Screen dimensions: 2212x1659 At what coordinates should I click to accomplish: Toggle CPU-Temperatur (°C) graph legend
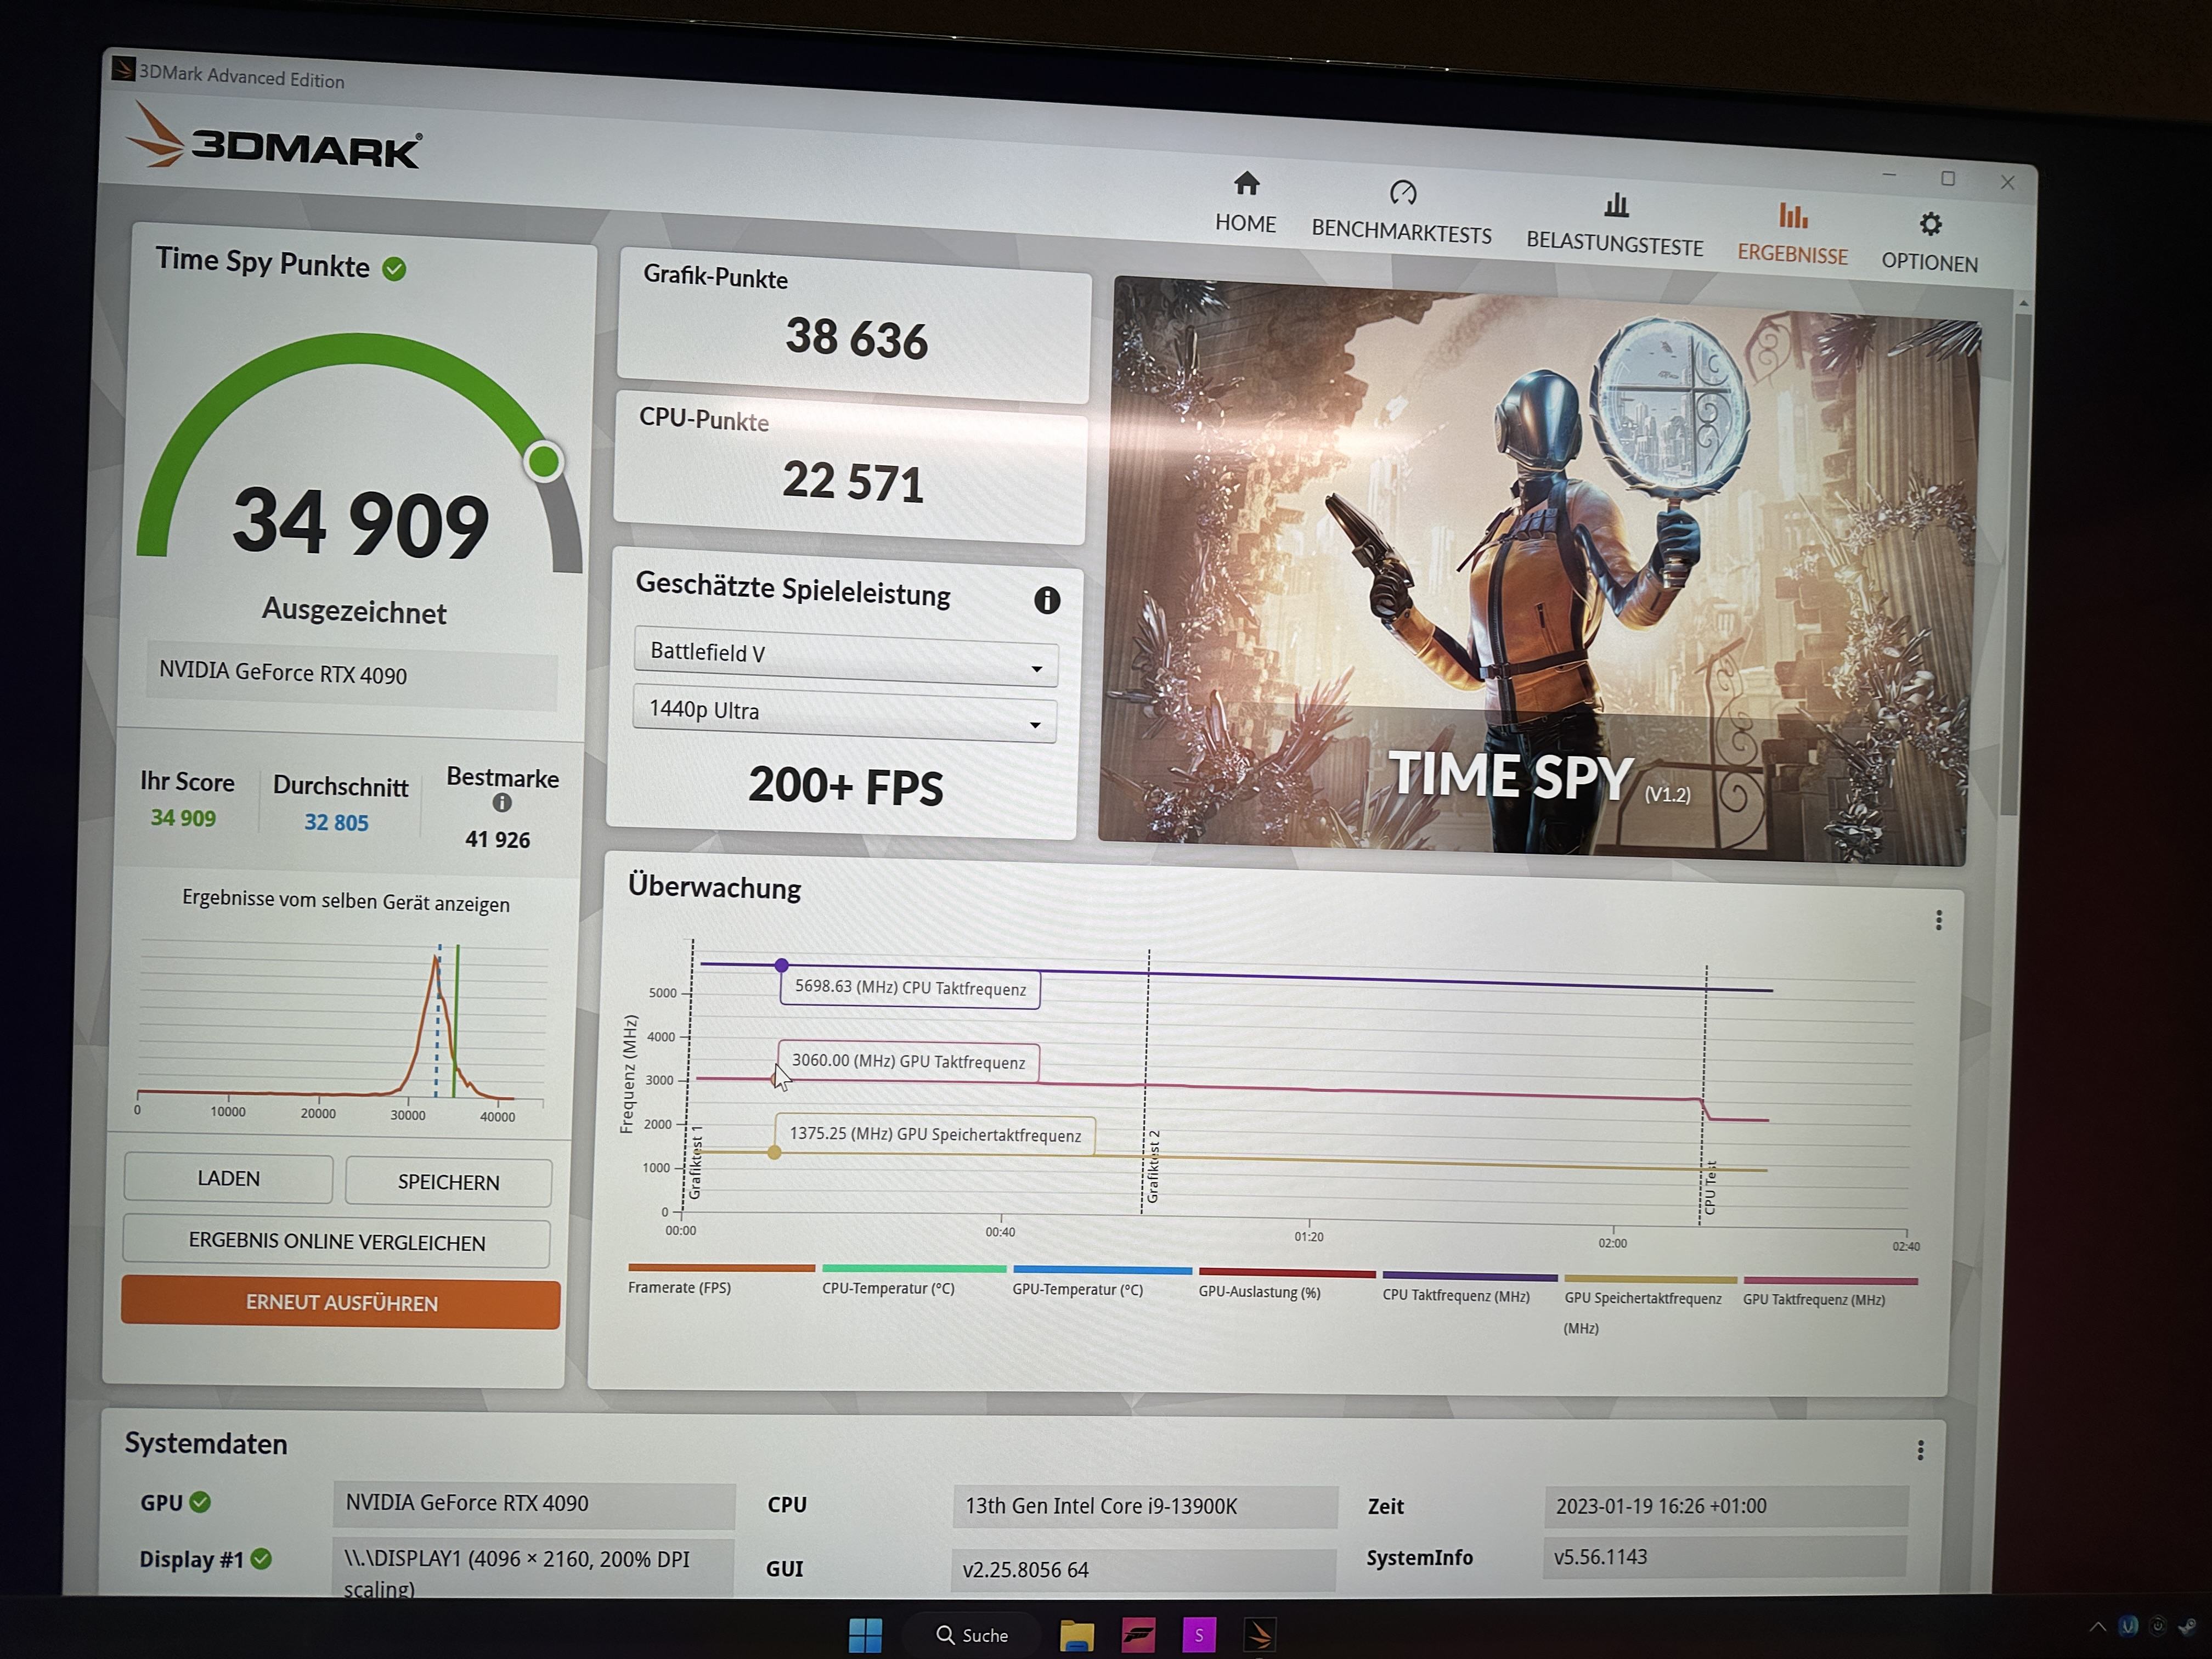[913, 1280]
